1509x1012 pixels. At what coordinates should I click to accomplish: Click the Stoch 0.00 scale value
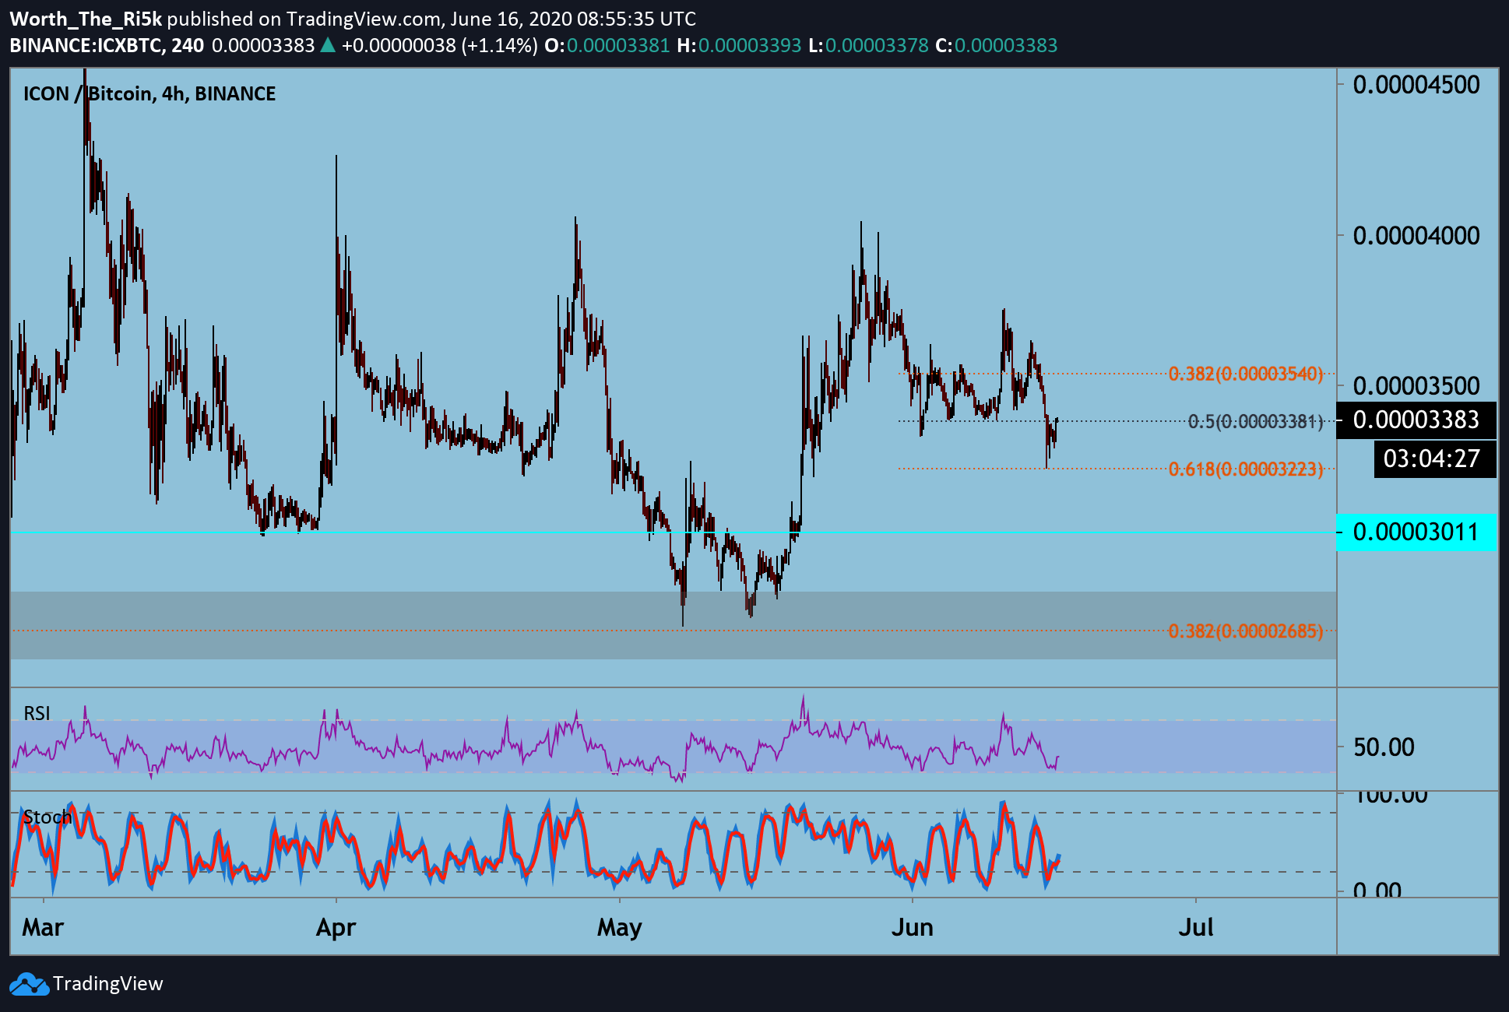pyautogui.click(x=1377, y=888)
